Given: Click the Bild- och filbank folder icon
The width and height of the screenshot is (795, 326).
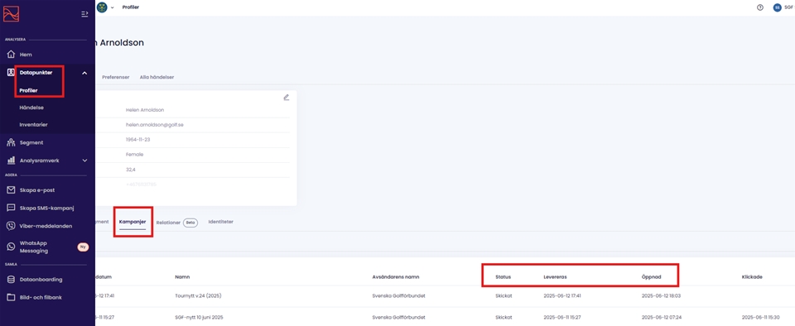Looking at the screenshot, I should (x=11, y=297).
